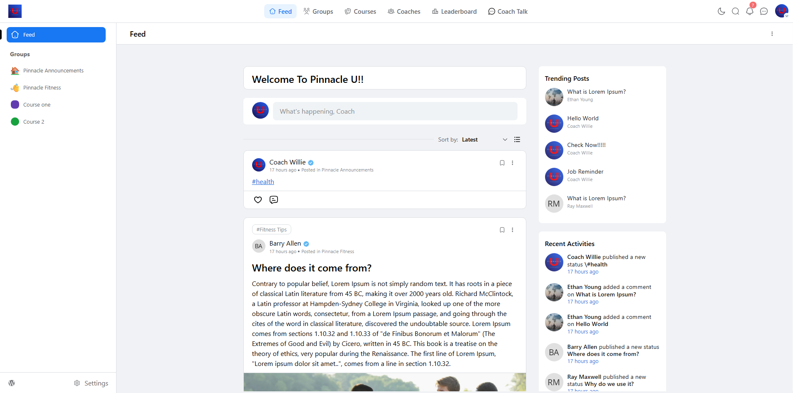Open options menu on Coach Willie's post
This screenshot has width=793, height=393.
tap(512, 163)
